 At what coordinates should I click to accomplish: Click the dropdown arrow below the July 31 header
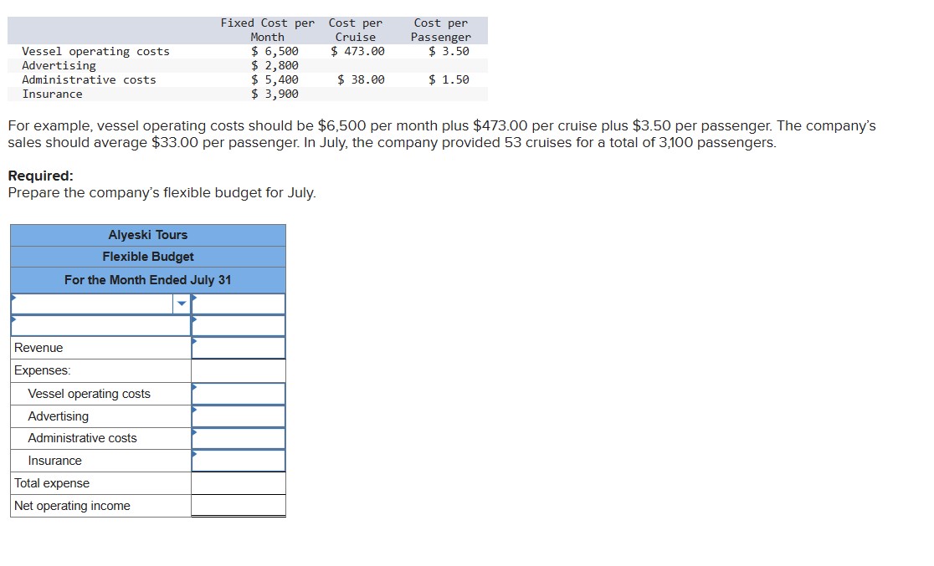click(x=181, y=303)
